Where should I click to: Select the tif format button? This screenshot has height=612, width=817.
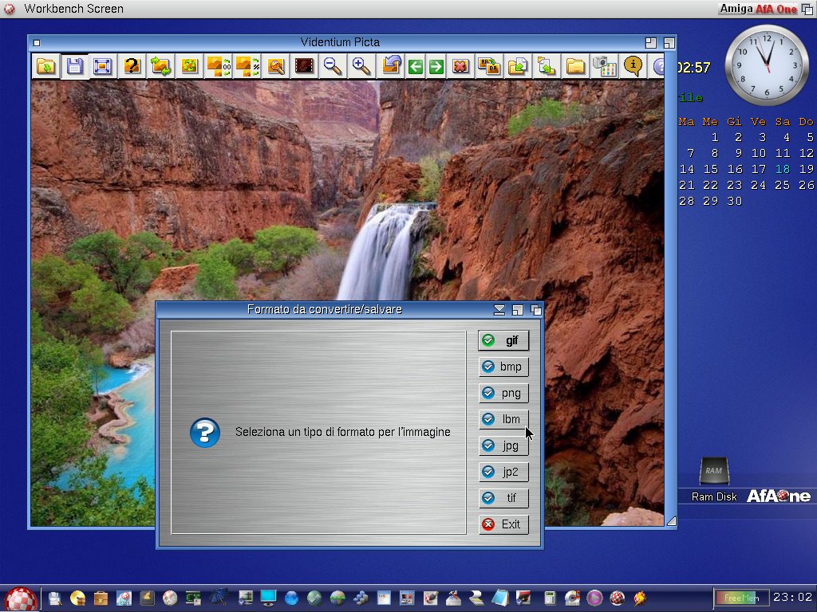click(503, 498)
